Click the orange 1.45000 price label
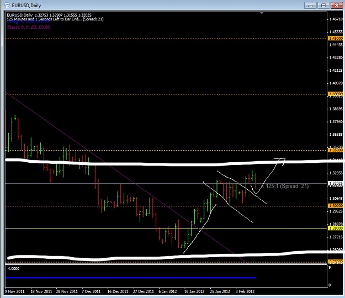The image size is (345, 298). point(335,38)
